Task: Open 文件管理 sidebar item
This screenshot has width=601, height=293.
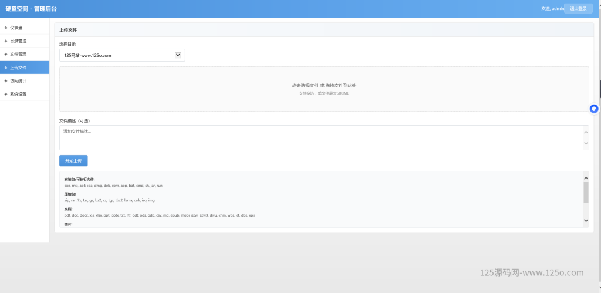Action: click(18, 54)
